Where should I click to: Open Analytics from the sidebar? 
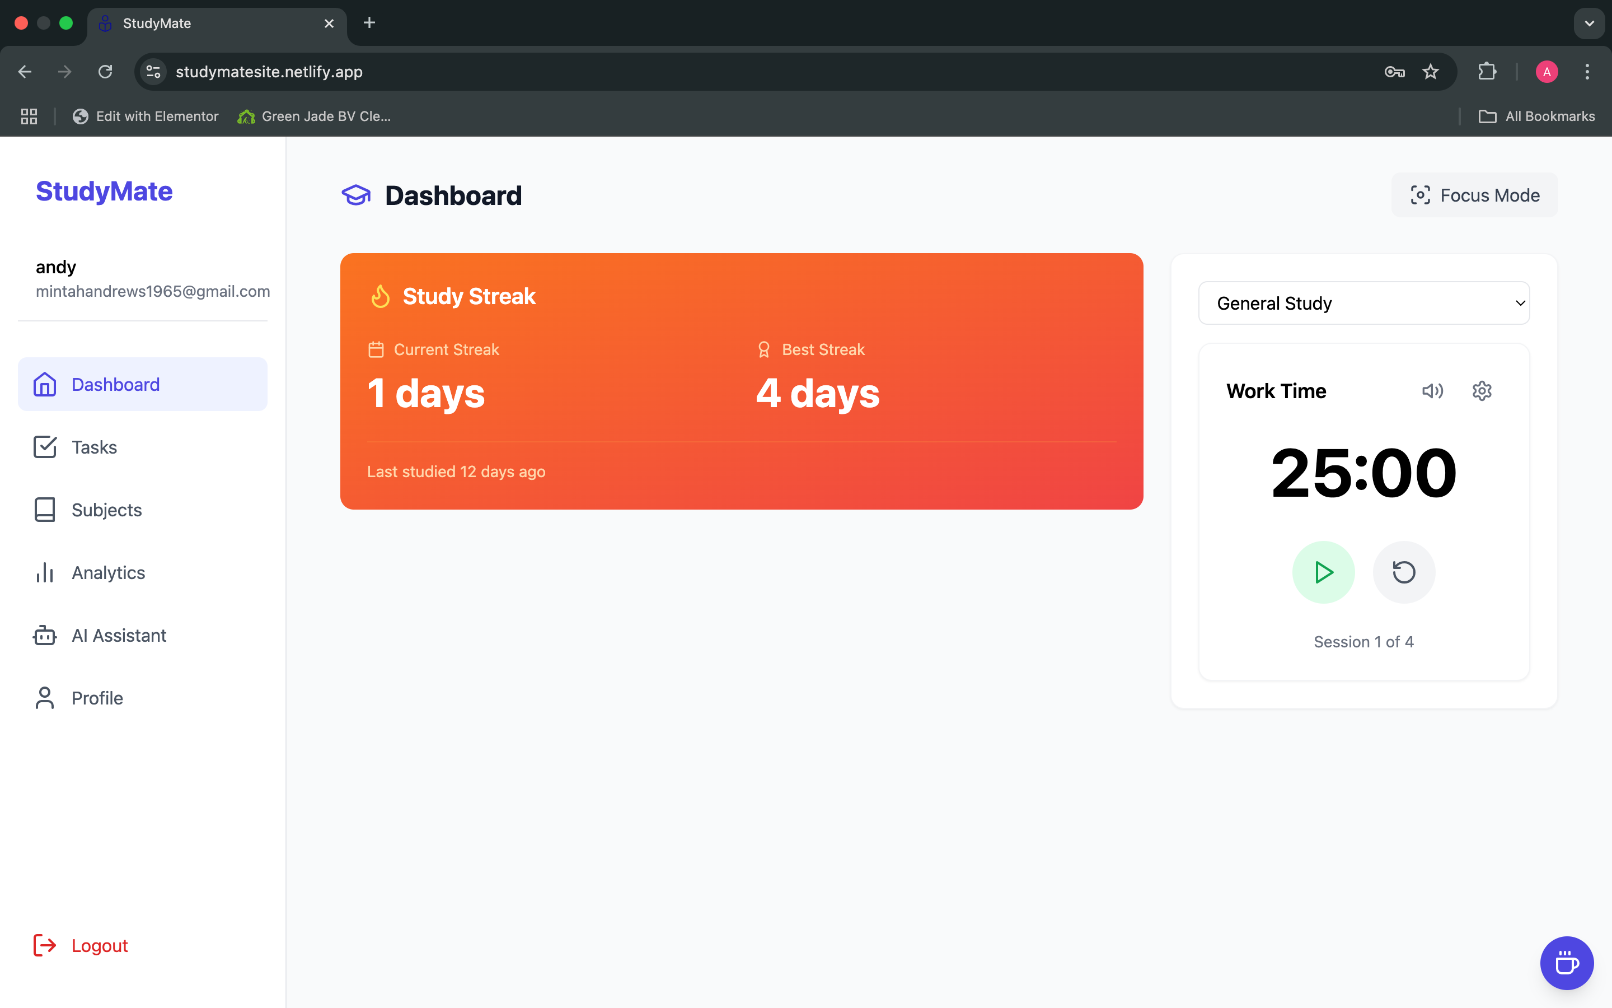pyautogui.click(x=108, y=573)
